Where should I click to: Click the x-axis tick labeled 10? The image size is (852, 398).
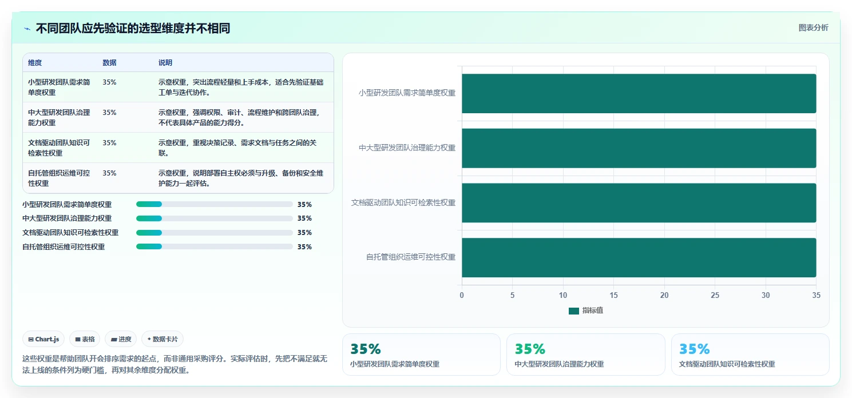(563, 296)
